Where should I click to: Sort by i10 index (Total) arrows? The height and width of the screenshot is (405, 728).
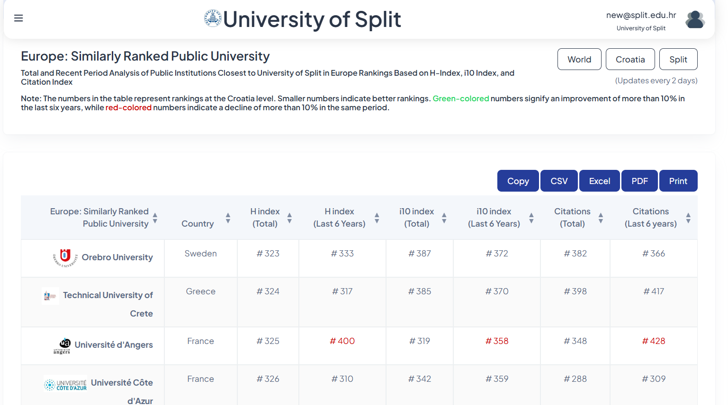(x=444, y=218)
